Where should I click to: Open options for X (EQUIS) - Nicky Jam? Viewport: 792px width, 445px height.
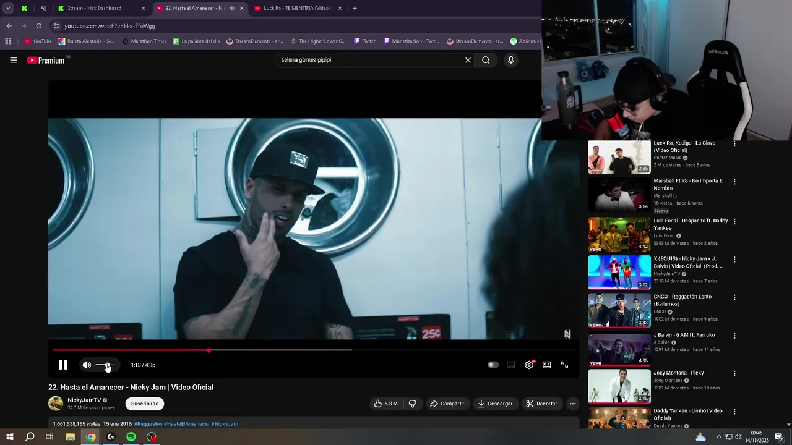click(734, 260)
